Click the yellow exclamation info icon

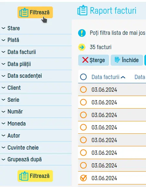point(82,33)
